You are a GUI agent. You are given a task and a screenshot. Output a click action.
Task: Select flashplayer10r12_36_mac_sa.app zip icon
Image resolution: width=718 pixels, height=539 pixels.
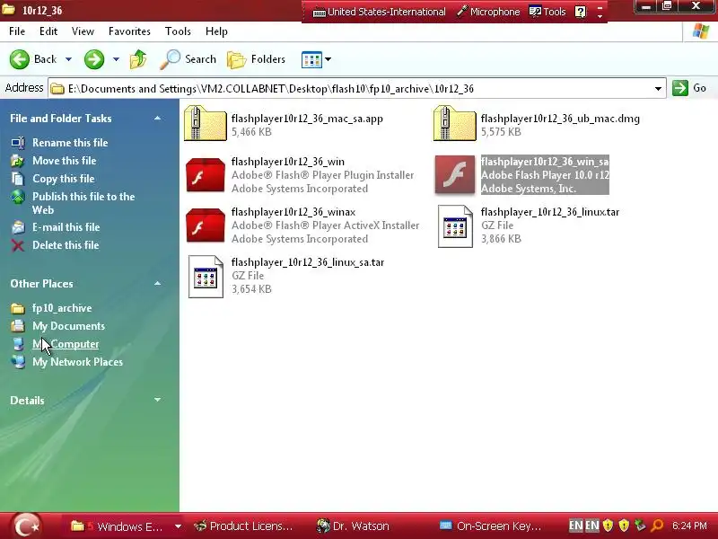point(206,123)
